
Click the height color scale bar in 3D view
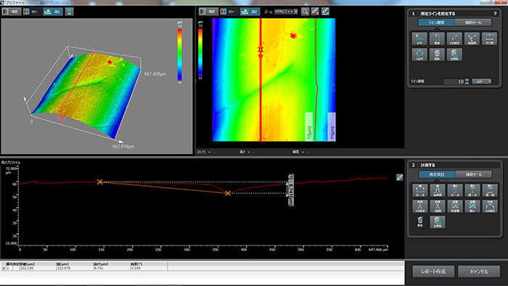(x=179, y=54)
